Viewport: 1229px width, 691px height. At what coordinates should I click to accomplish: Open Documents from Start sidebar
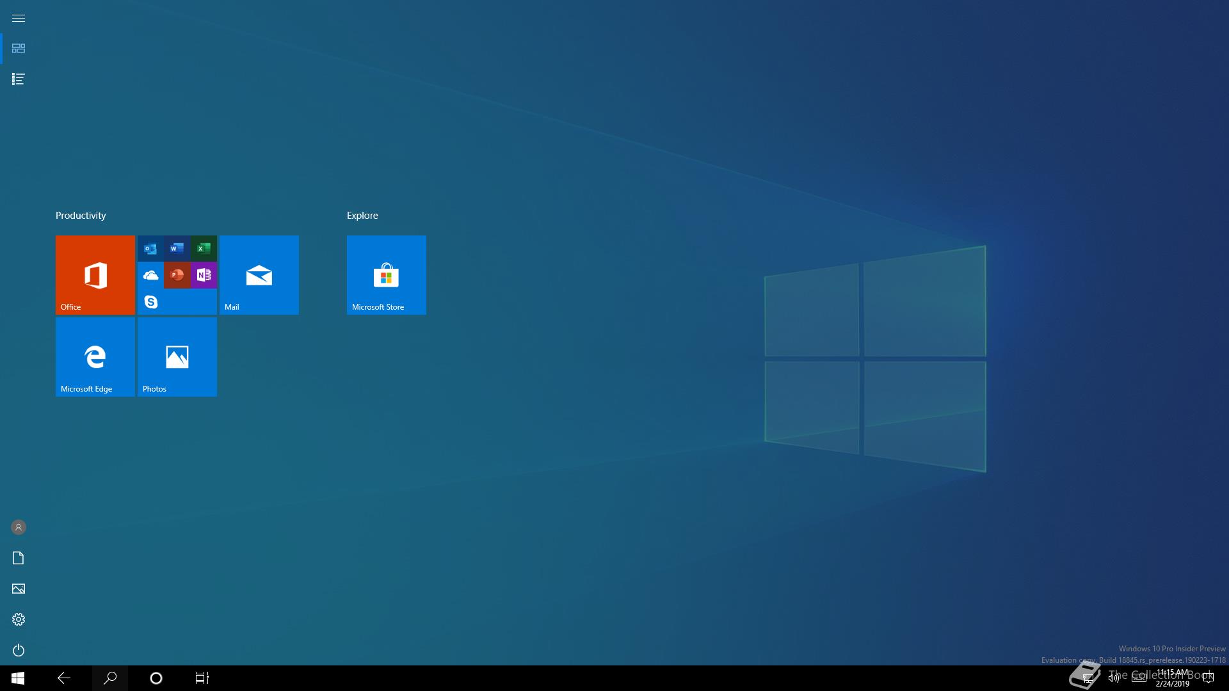pos(19,558)
